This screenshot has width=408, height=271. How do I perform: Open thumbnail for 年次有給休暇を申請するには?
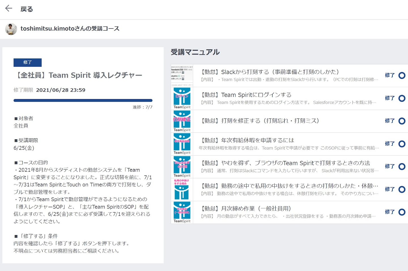[182, 144]
